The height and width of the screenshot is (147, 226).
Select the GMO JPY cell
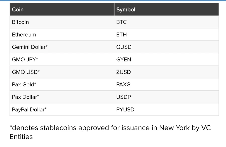coord(62,60)
